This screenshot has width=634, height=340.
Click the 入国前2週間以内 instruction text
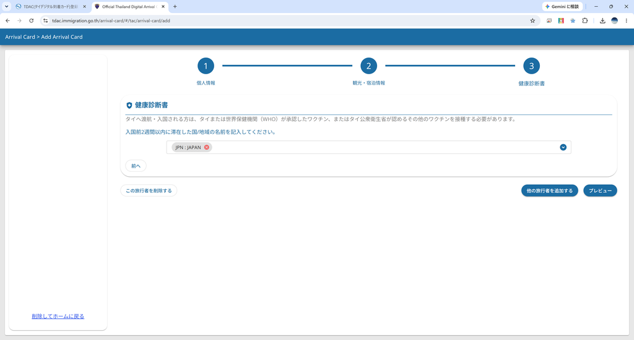(200, 132)
